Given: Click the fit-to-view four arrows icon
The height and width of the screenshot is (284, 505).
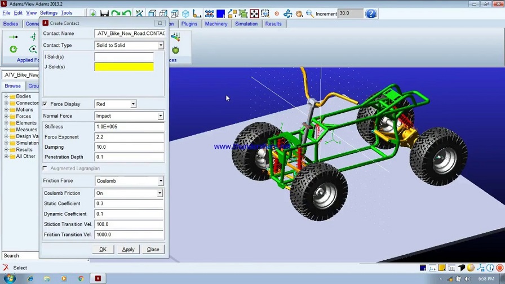Looking at the screenshot, I should point(254,14).
